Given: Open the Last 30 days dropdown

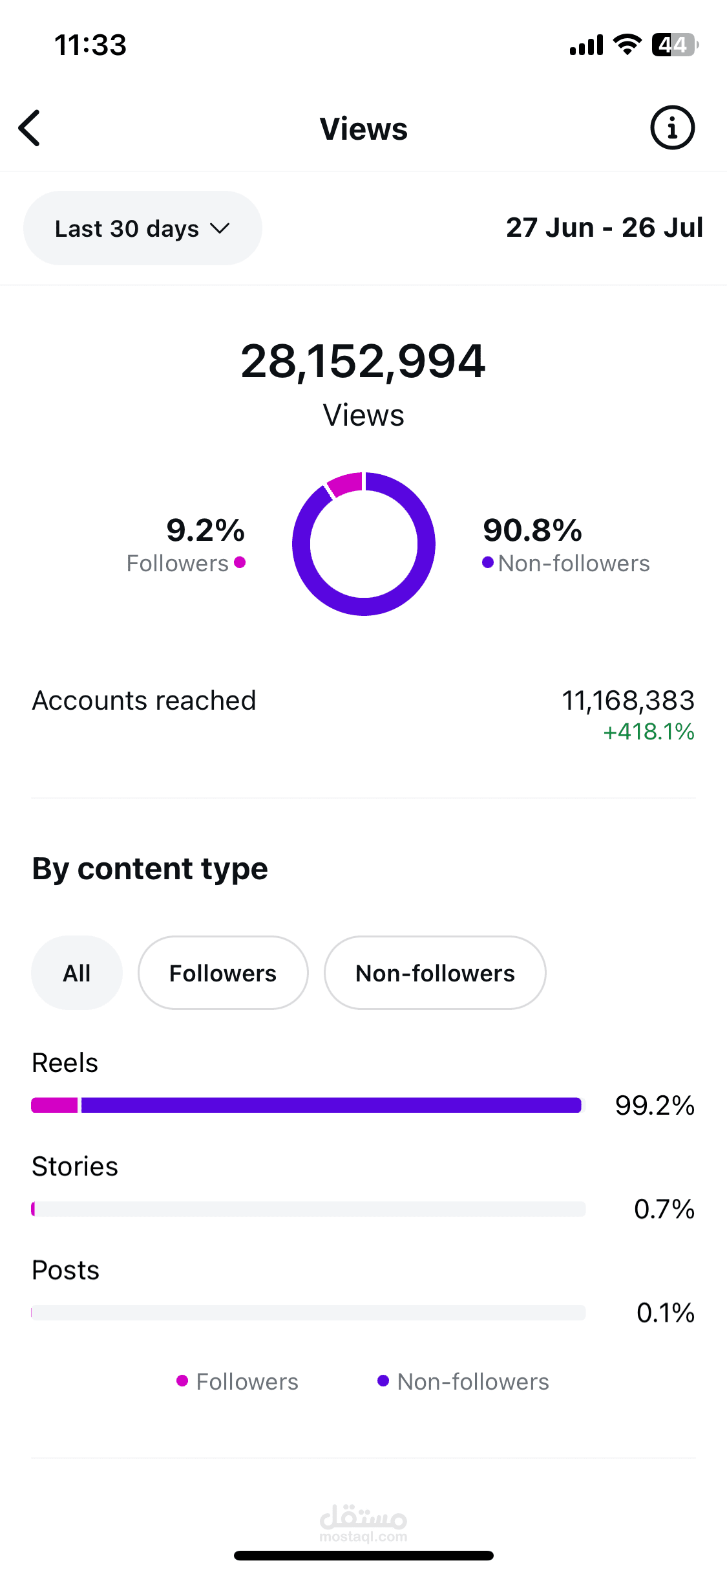Looking at the screenshot, I should click(143, 228).
